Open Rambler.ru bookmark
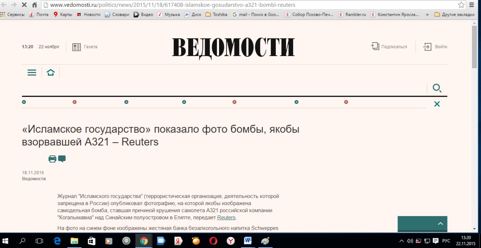 tap(352, 14)
